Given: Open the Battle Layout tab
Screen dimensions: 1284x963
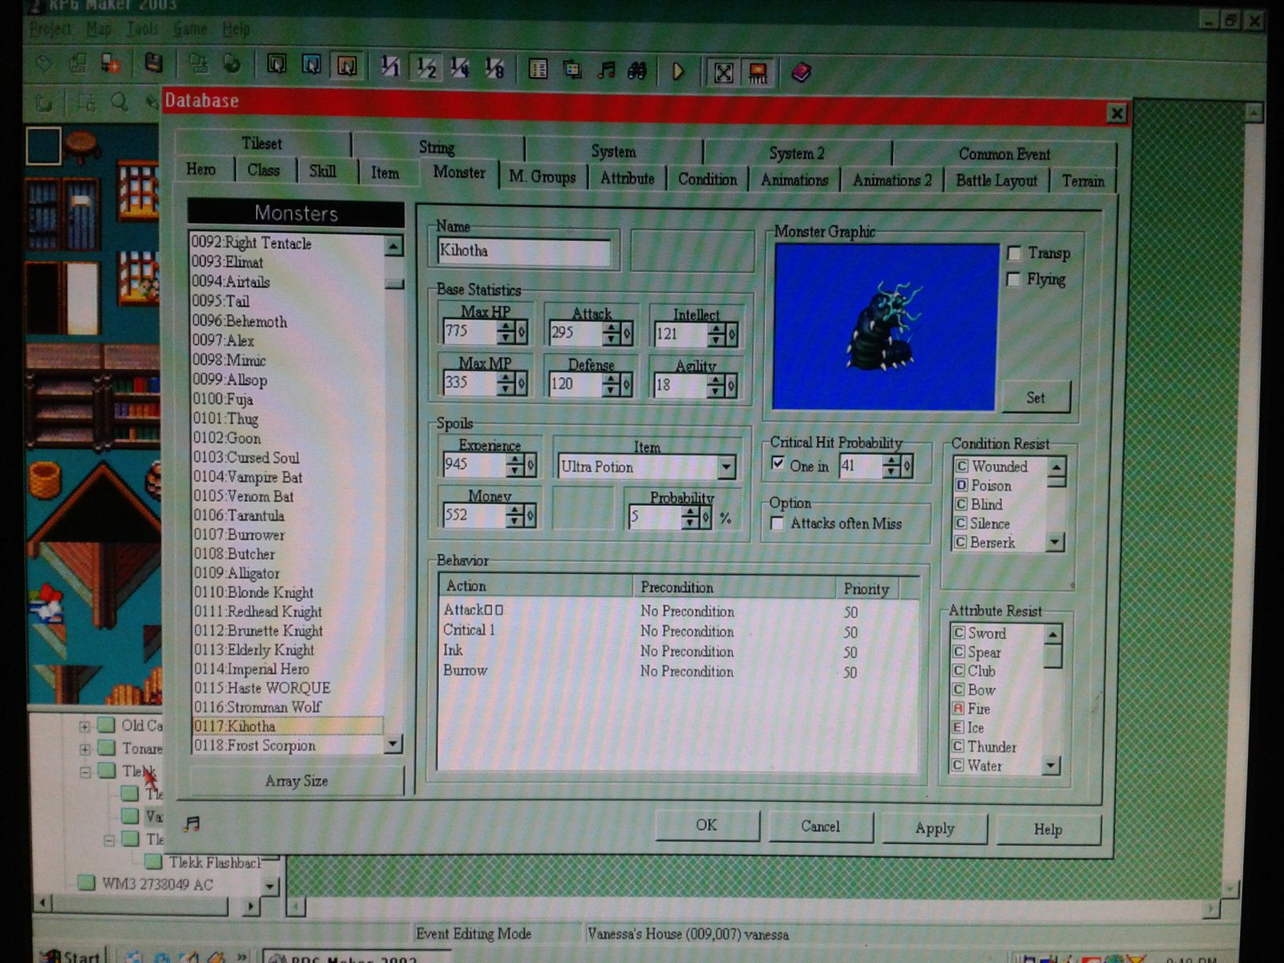Looking at the screenshot, I should (996, 181).
